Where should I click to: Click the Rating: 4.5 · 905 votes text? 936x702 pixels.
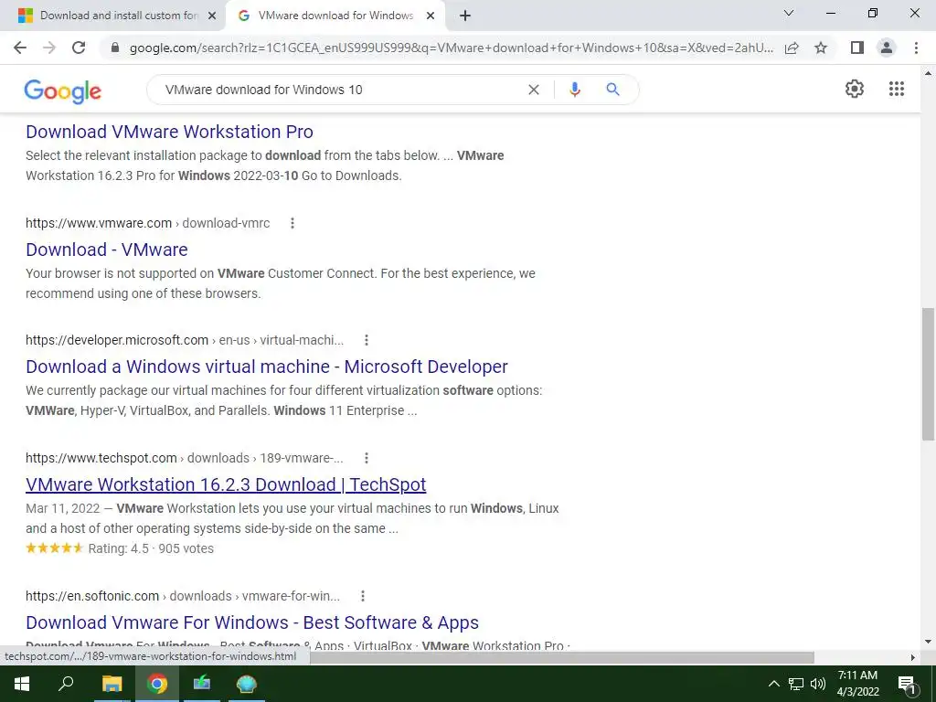pos(151,548)
